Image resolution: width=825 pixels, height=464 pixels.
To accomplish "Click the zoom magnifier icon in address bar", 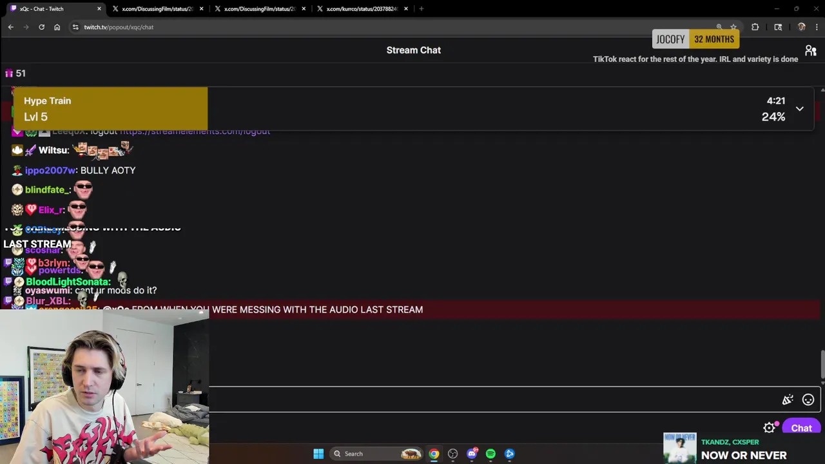I will 719,27.
